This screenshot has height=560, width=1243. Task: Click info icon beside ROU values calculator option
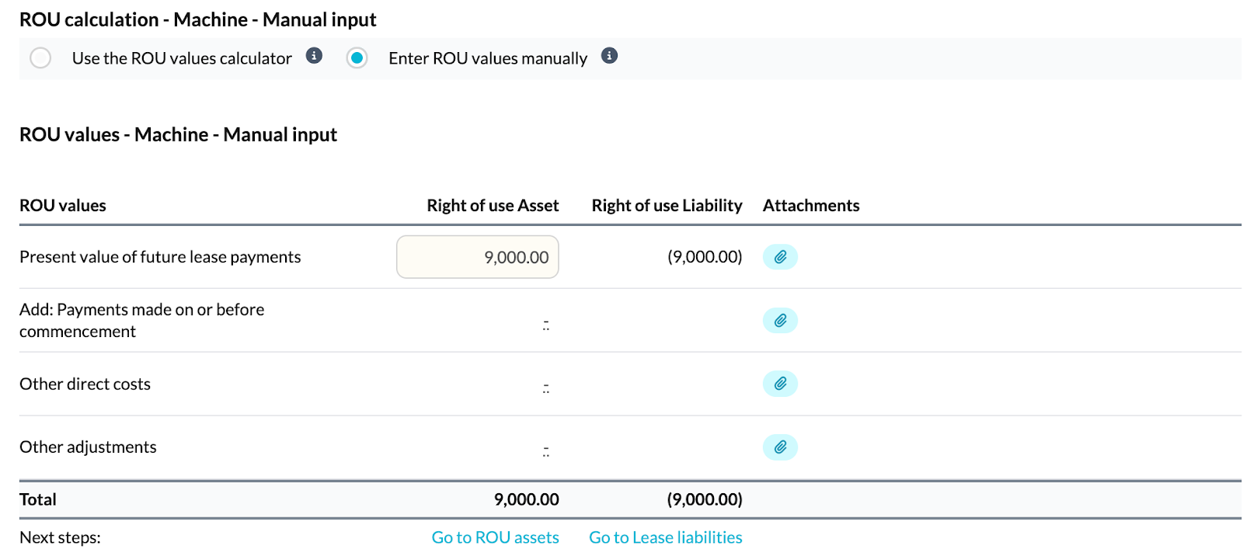click(x=314, y=56)
